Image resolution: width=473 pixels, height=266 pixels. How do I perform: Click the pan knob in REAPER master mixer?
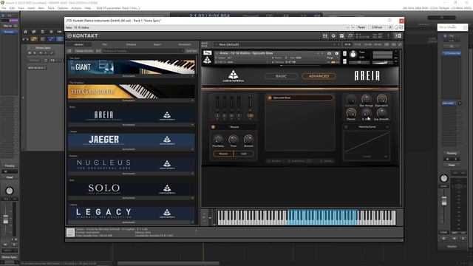click(x=443, y=178)
